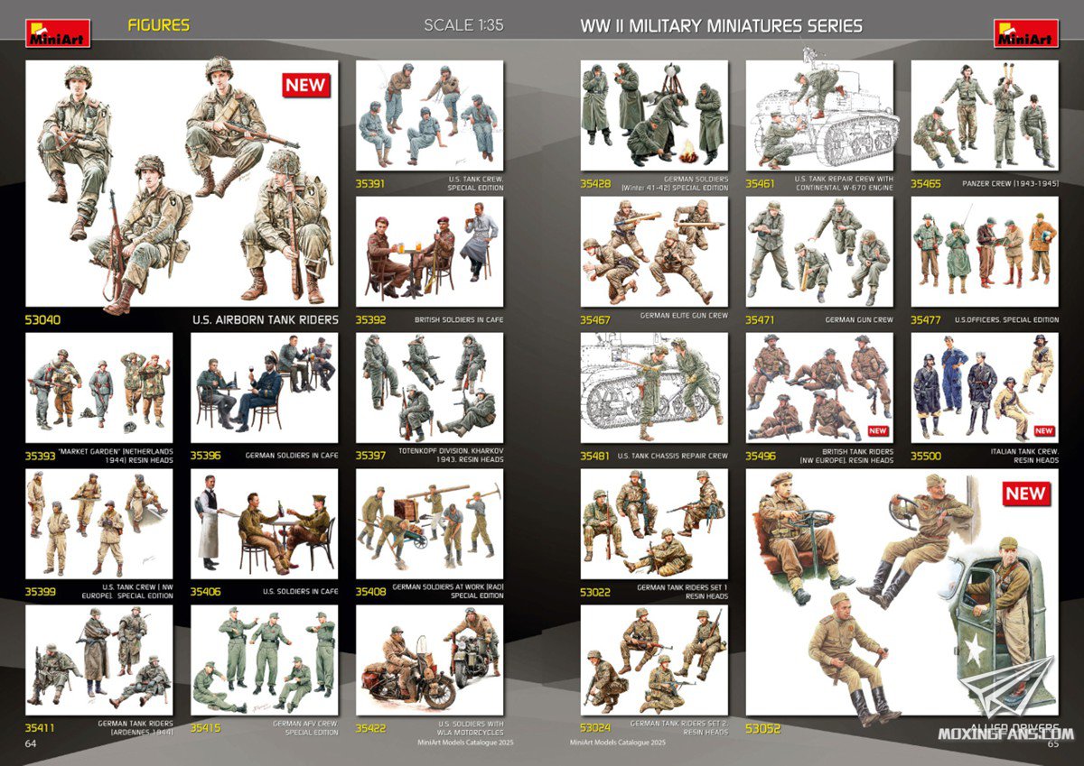Viewport: 1084px width, 766px height.
Task: Open the Panzer Crew 1943-1945 thumbnail
Action: [x=984, y=115]
